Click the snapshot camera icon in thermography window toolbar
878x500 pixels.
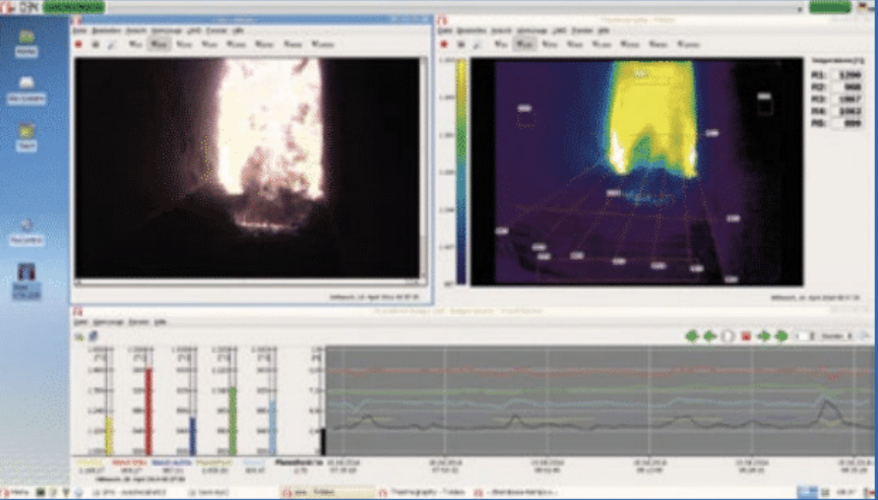pyautogui.click(x=462, y=44)
